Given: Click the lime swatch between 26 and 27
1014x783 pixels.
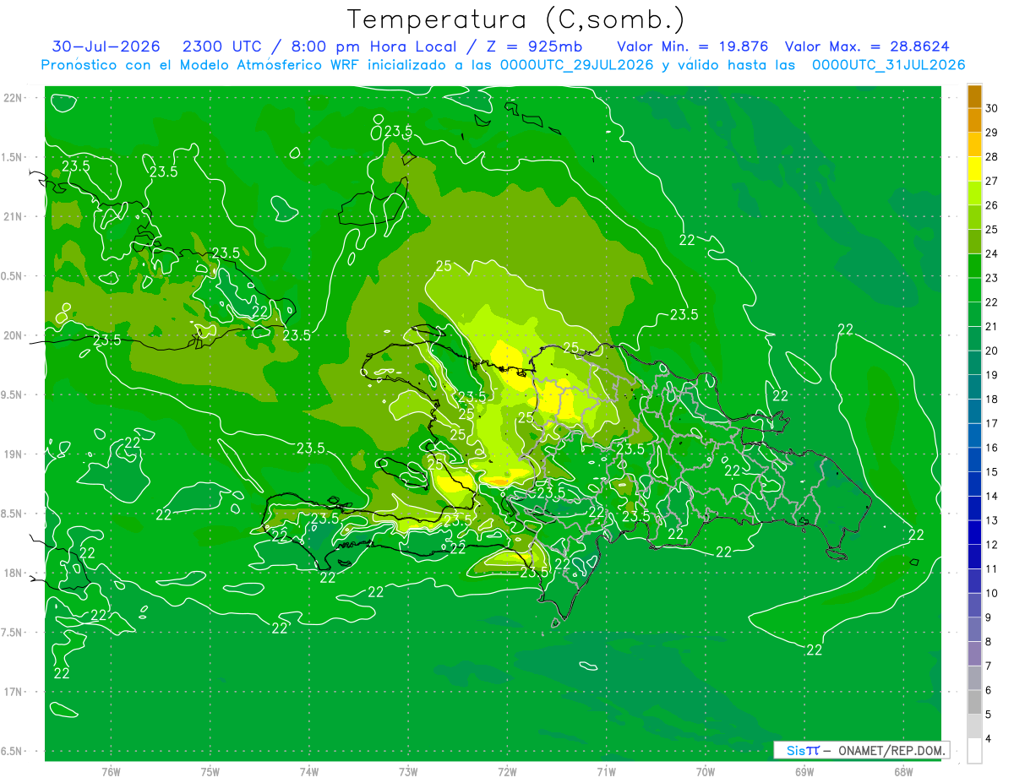Looking at the screenshot, I should 974,193.
